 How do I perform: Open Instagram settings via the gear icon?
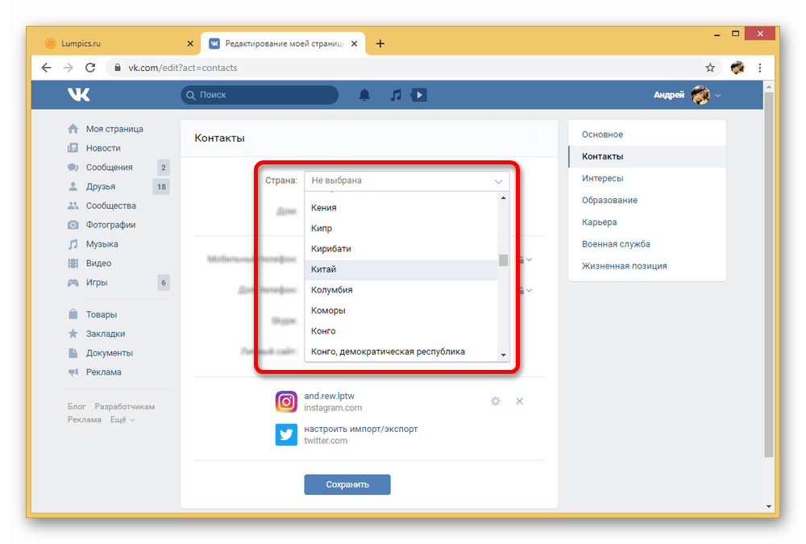click(495, 401)
